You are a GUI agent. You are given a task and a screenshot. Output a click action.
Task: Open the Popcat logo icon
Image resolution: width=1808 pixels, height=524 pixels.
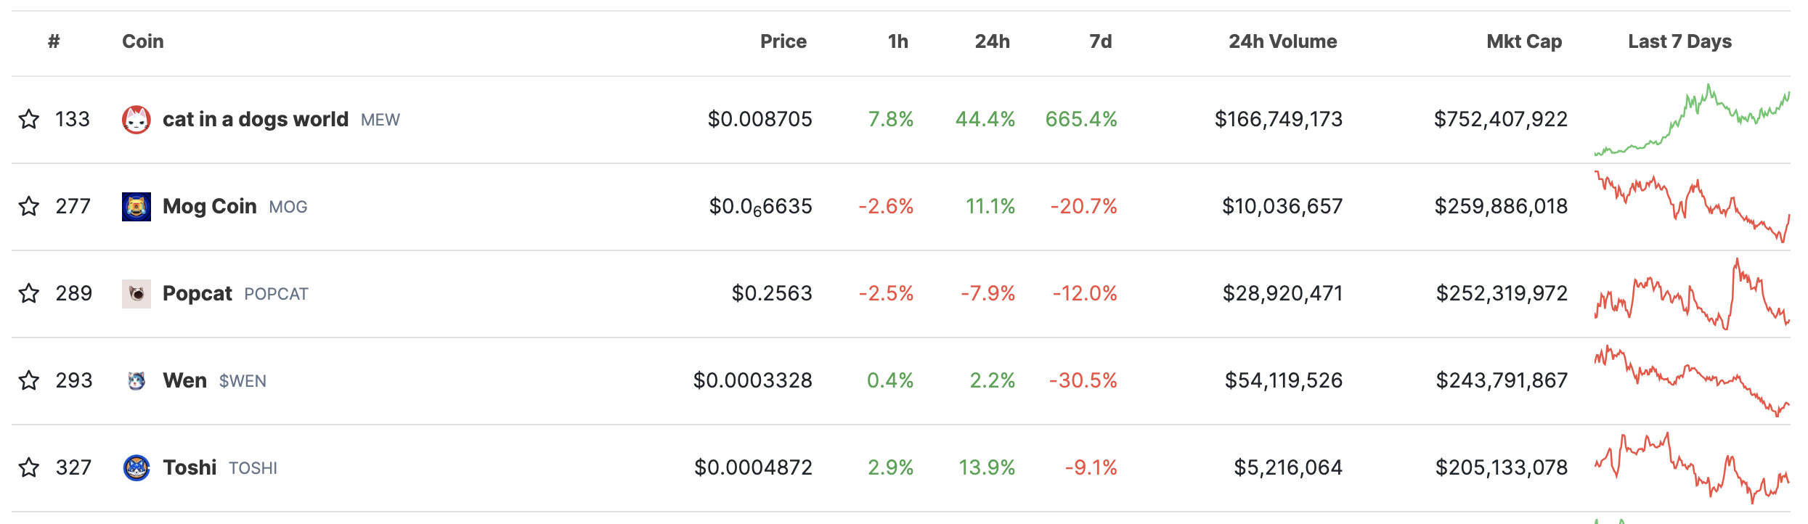(137, 294)
